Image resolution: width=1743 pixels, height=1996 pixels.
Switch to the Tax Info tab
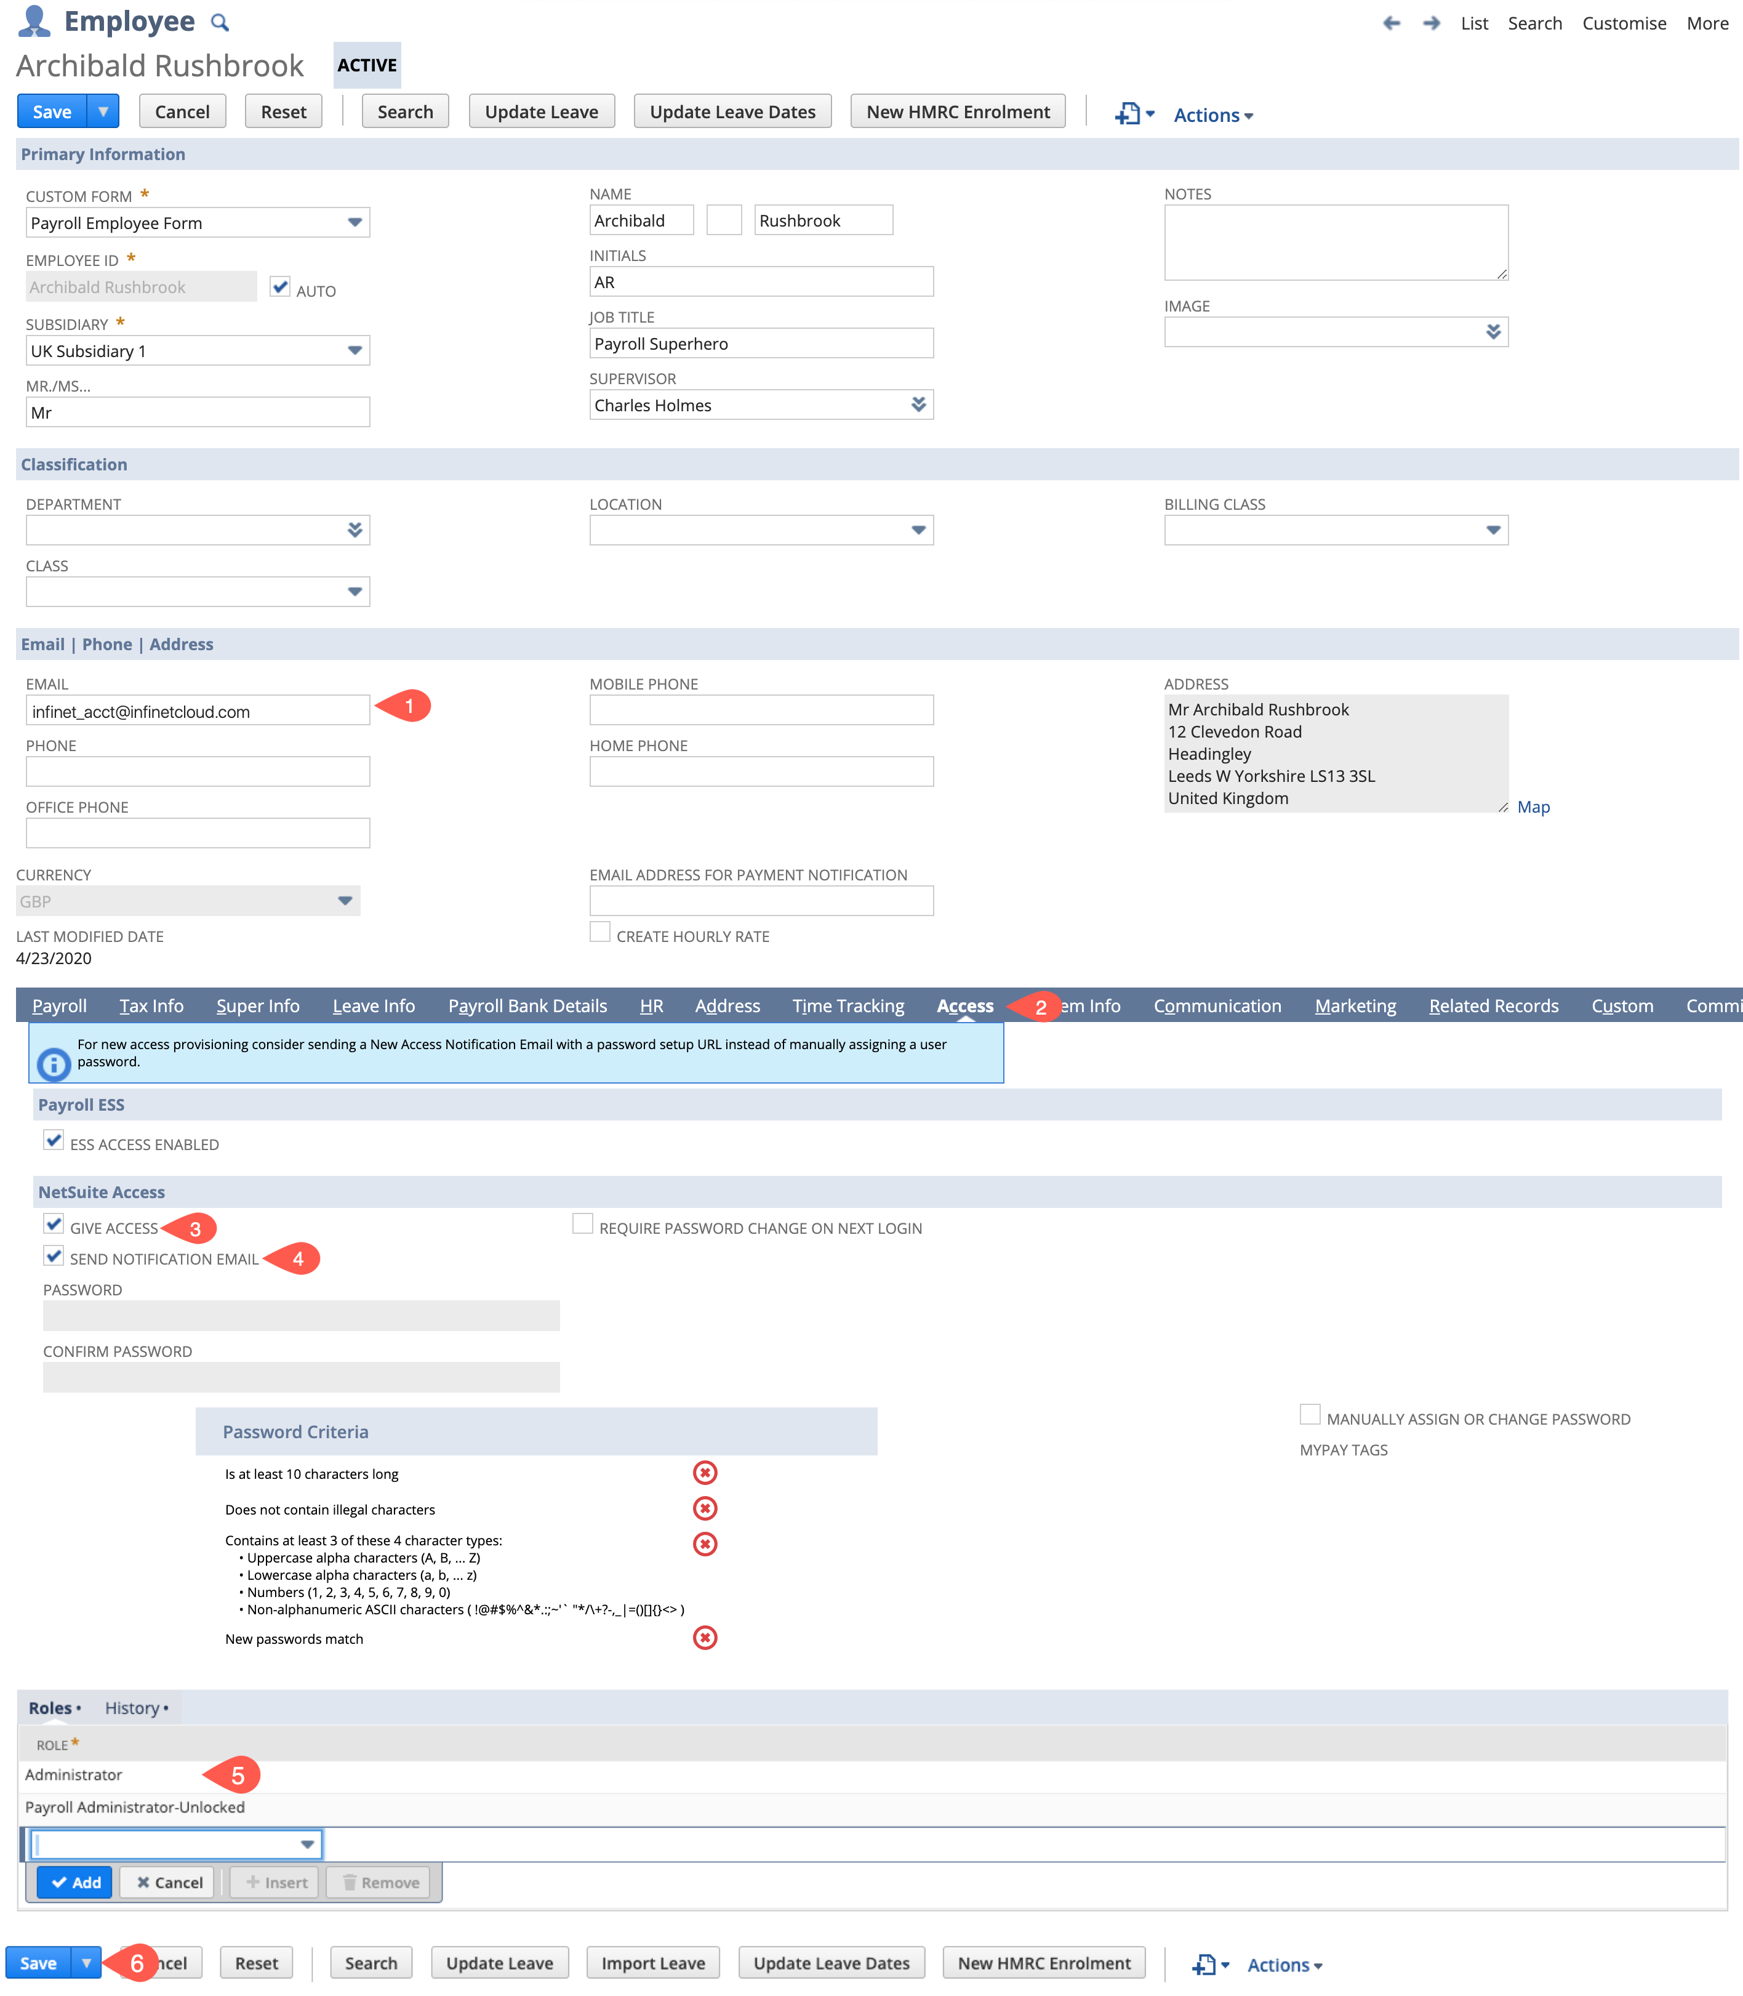coord(151,1006)
